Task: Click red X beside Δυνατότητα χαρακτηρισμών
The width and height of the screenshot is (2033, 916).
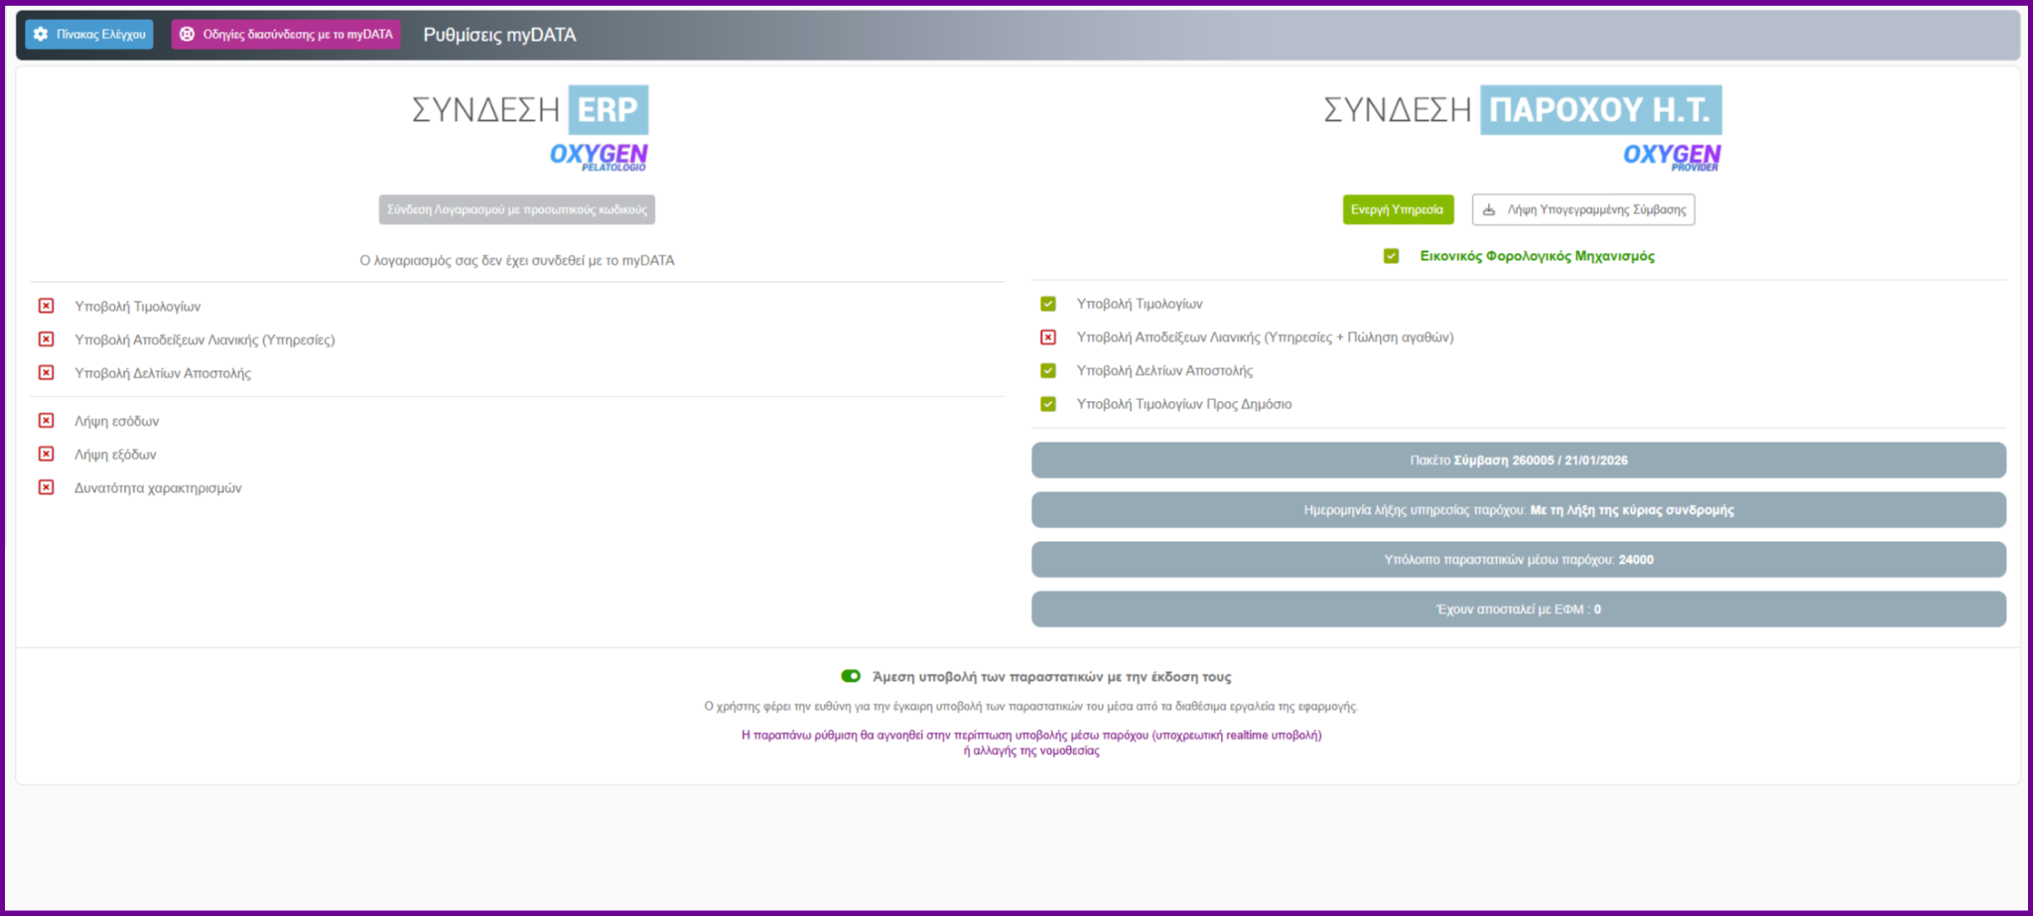Action: (47, 487)
